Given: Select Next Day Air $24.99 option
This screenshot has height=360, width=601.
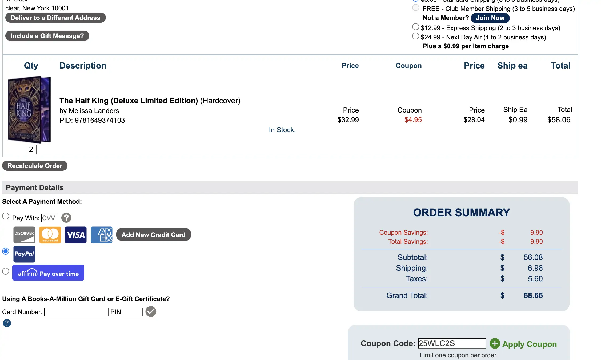Looking at the screenshot, I should click(415, 36).
